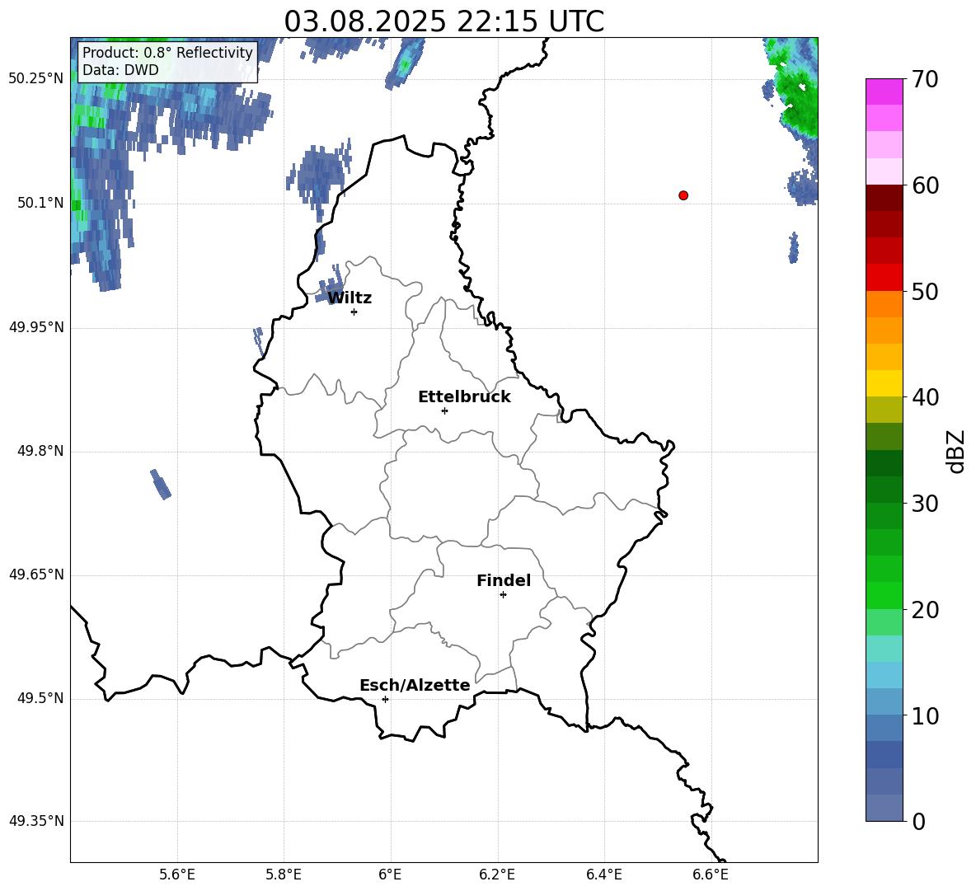Click the 50 value on colorbar

tap(925, 292)
